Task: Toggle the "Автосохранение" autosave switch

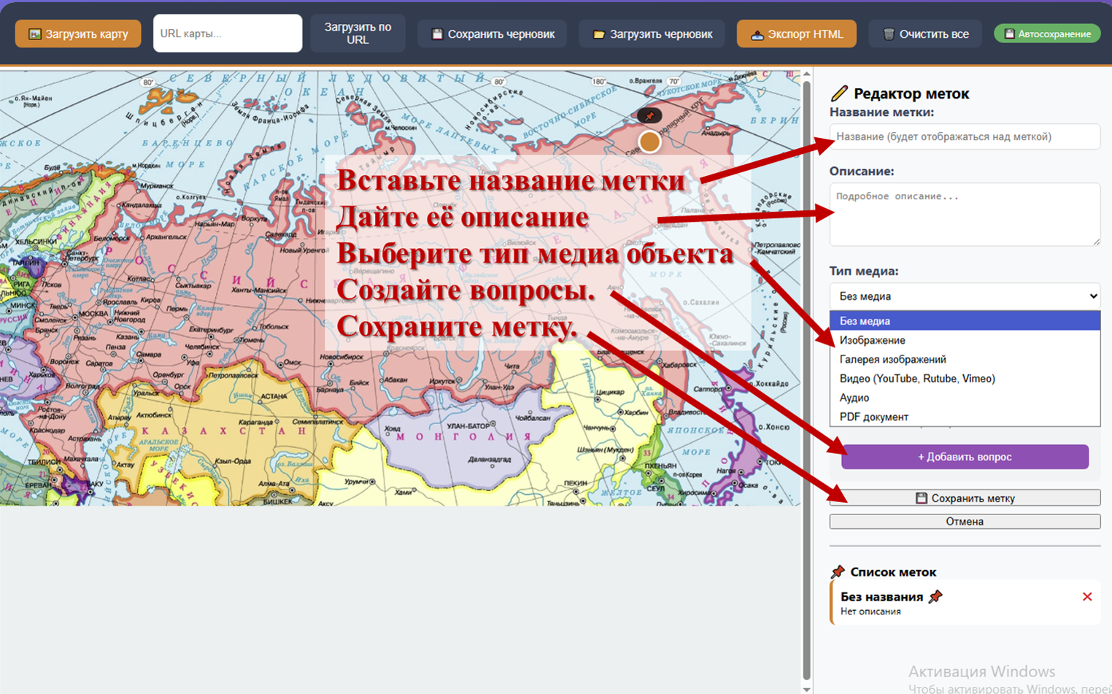Action: pyautogui.click(x=1047, y=34)
